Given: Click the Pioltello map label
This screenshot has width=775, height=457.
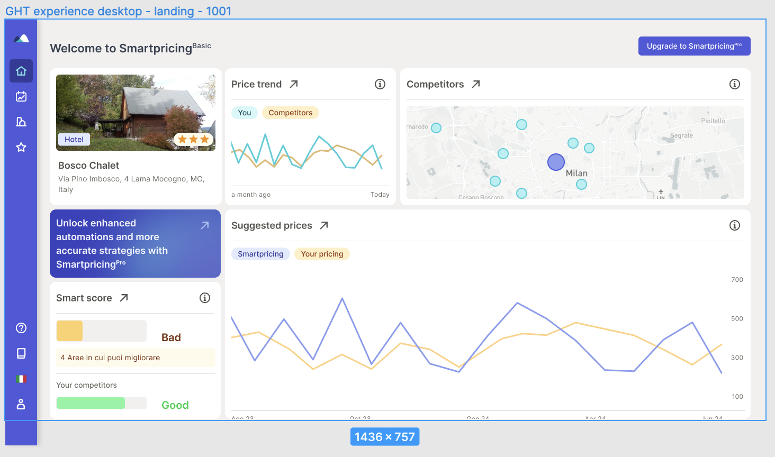Looking at the screenshot, I should [x=713, y=121].
